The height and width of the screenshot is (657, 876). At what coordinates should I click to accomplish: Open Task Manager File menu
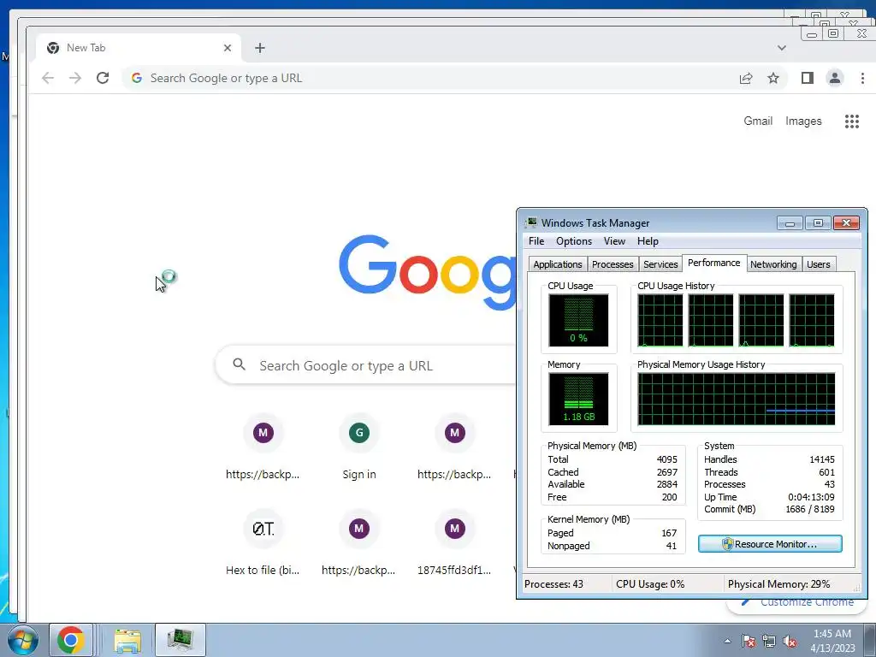tap(536, 241)
